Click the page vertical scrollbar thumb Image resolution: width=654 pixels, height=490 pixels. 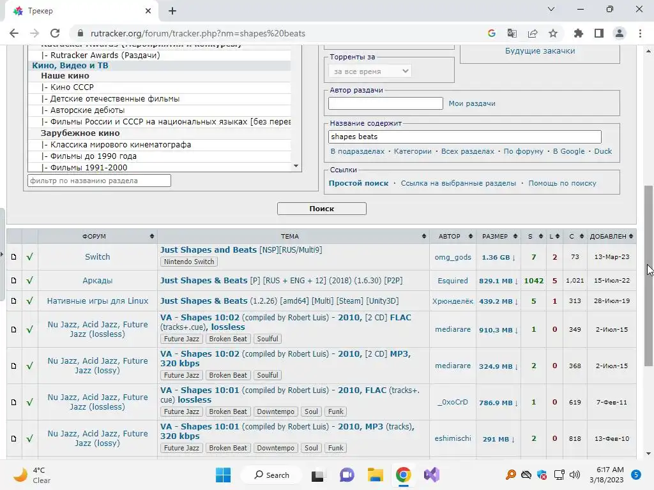pos(648,276)
